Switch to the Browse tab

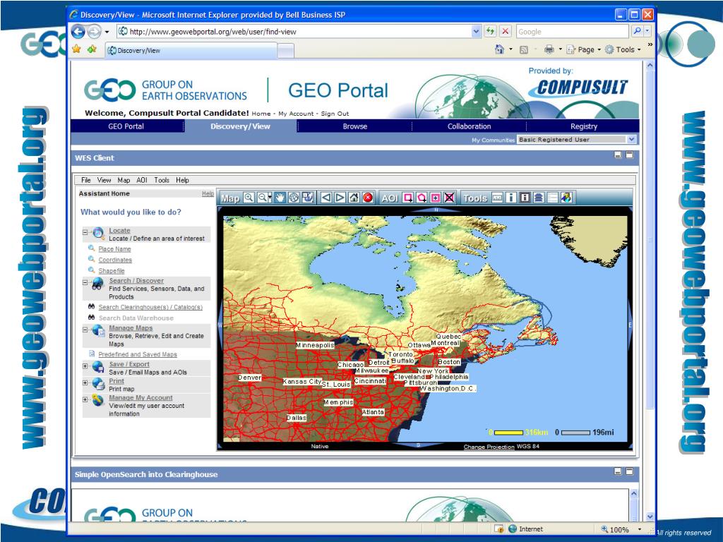tap(355, 126)
